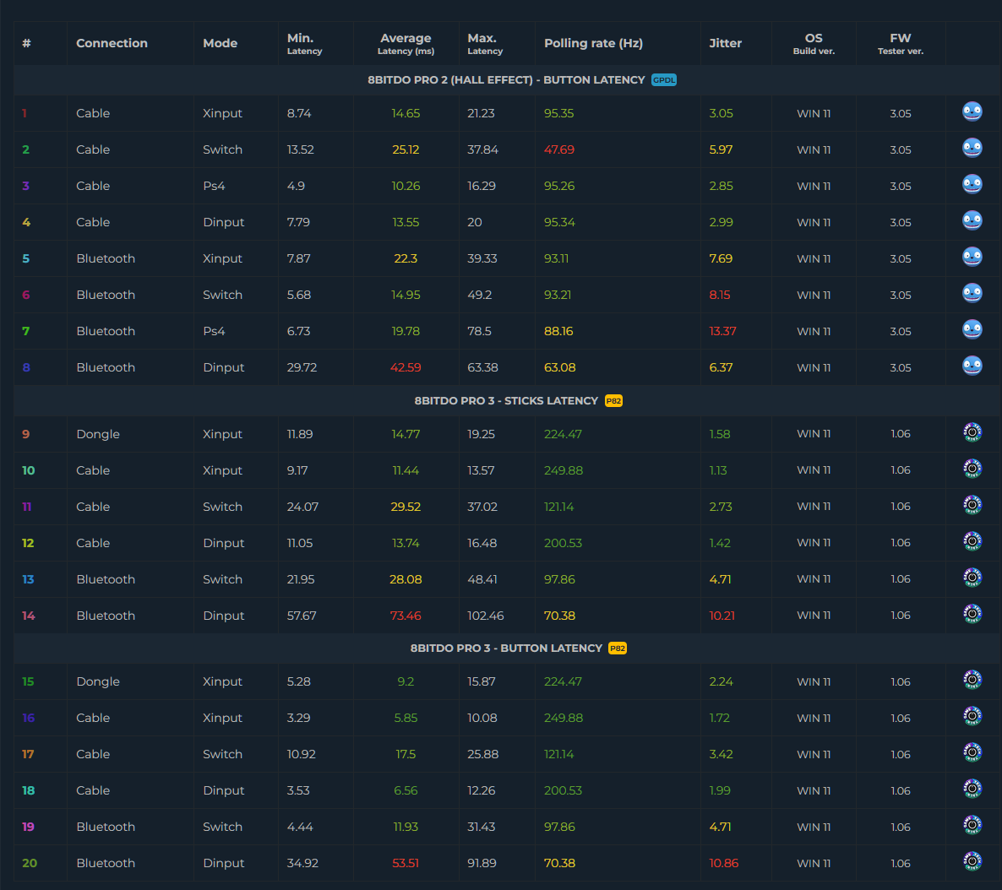Click average latency 5.85 in row 16

click(406, 719)
